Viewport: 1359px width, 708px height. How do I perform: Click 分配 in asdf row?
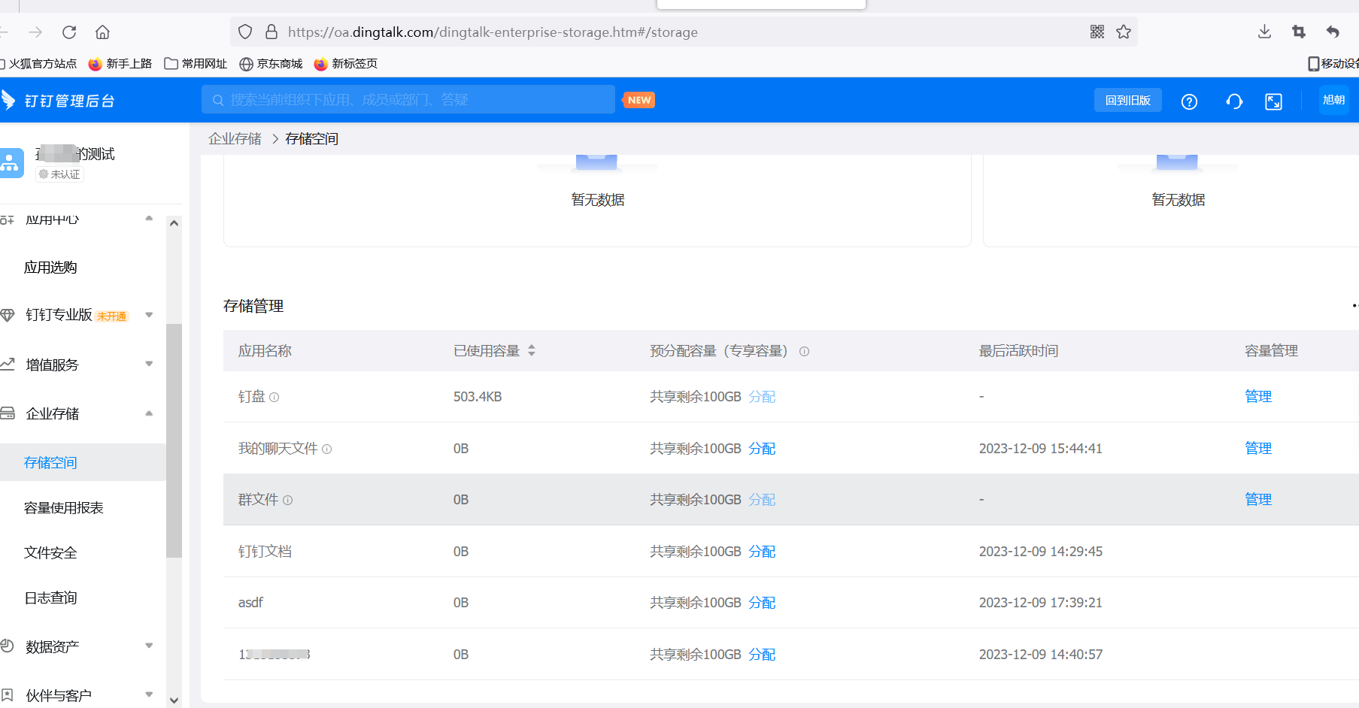pos(762,602)
